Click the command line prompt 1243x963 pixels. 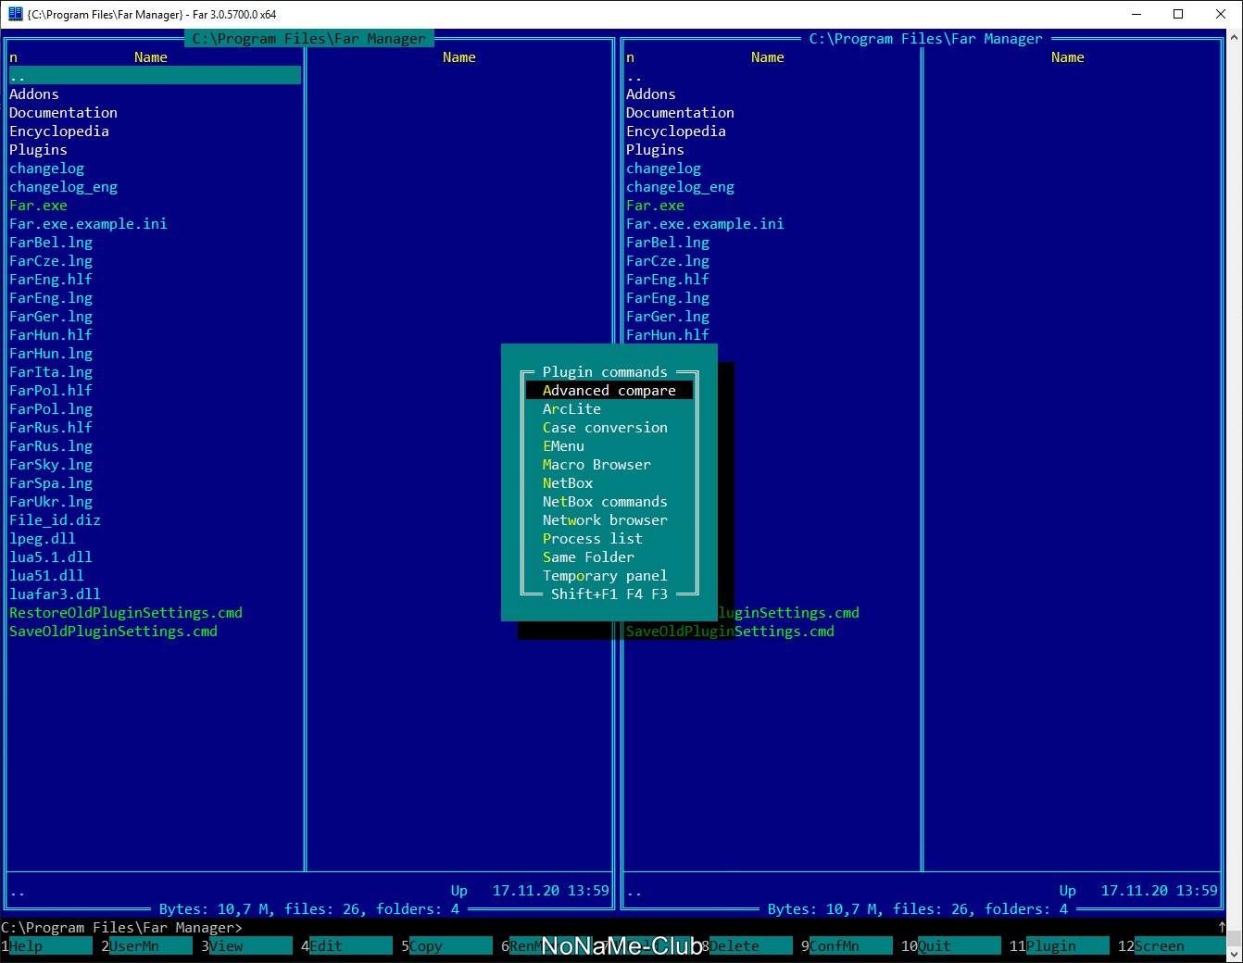pyautogui.click(x=121, y=928)
